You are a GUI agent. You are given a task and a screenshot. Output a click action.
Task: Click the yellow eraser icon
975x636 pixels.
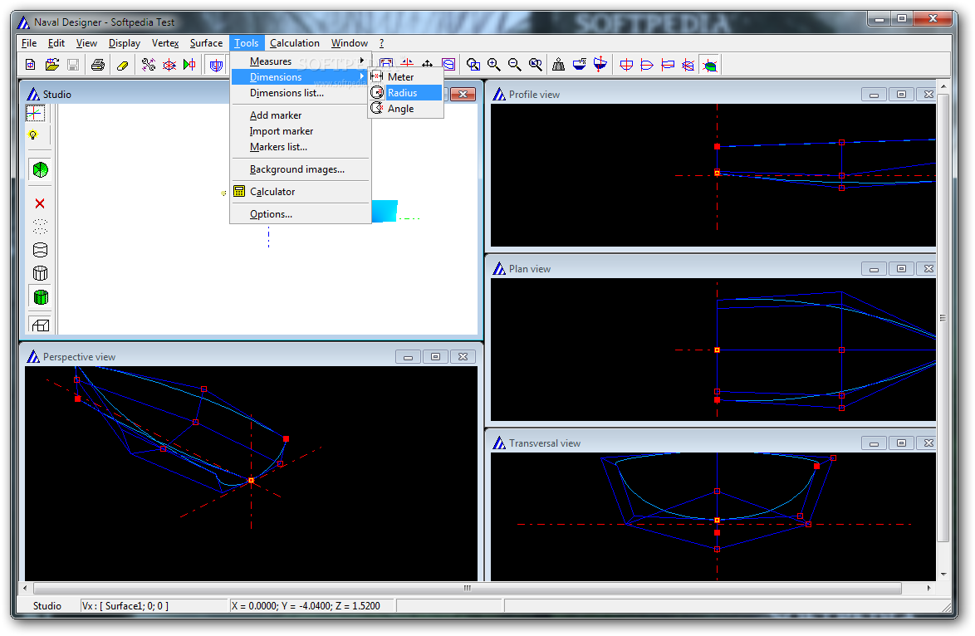[x=122, y=65]
